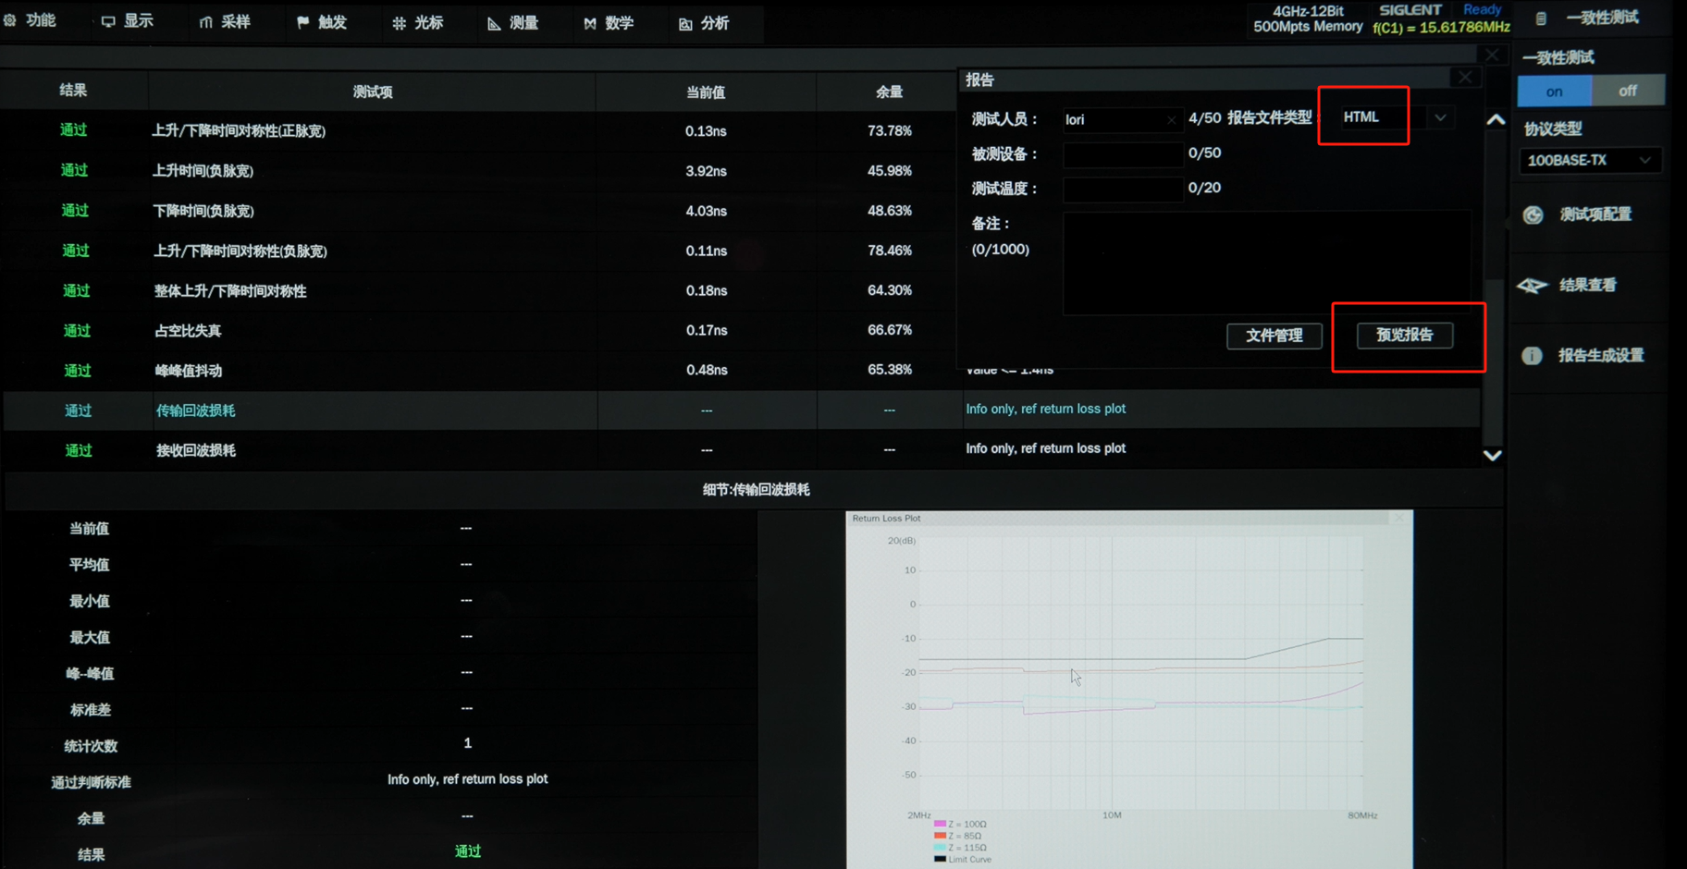
Task: Open 结果查看 results view
Action: [x=1573, y=285]
